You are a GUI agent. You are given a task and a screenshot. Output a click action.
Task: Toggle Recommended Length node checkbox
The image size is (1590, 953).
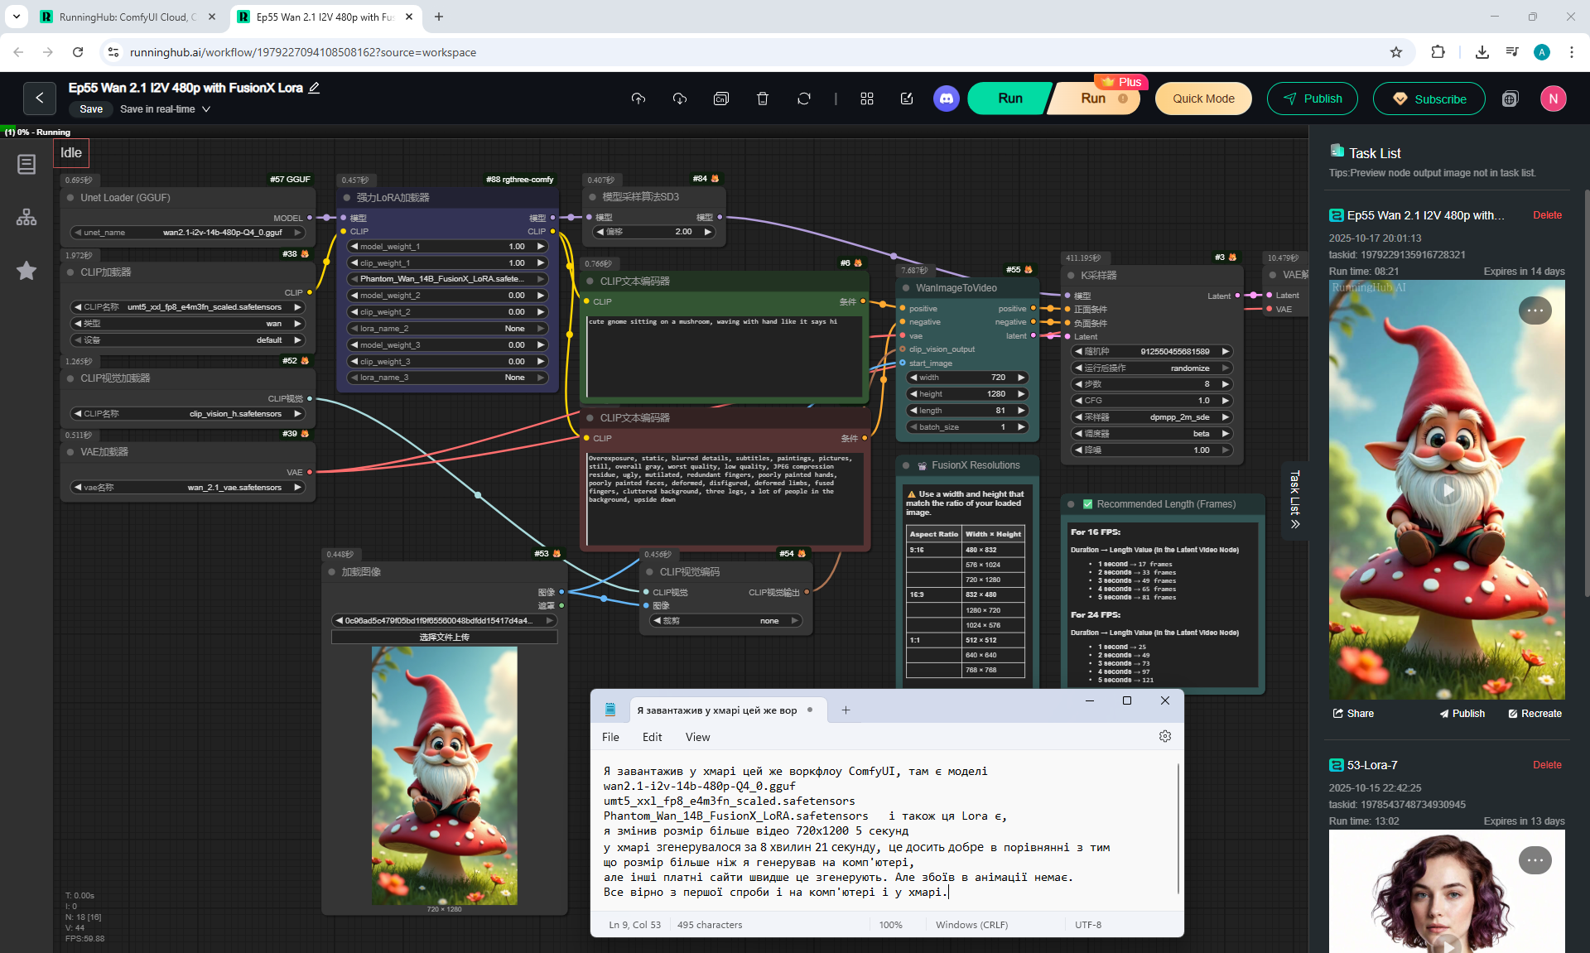click(1088, 503)
